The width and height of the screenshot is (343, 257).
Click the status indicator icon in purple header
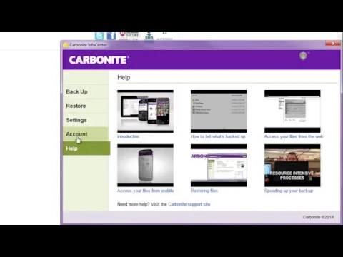tap(303, 56)
